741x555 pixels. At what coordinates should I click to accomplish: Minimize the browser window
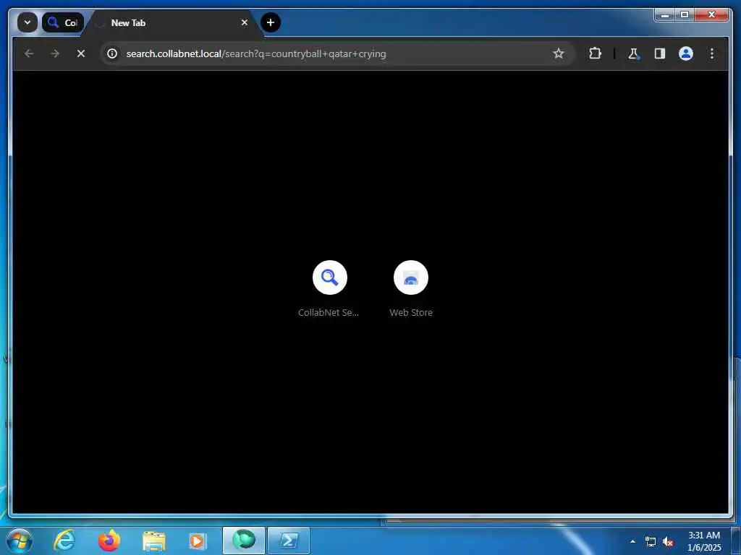[665, 15]
